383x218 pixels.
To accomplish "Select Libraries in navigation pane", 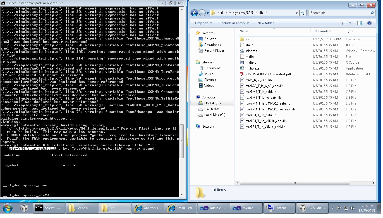I will pyautogui.click(x=208, y=62).
